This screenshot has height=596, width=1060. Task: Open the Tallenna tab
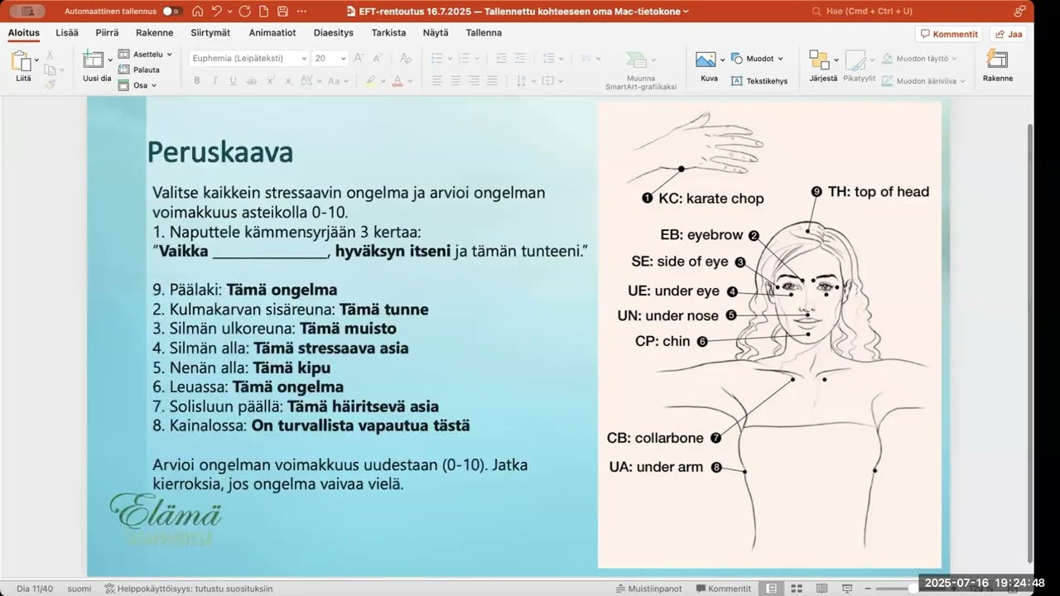(484, 33)
